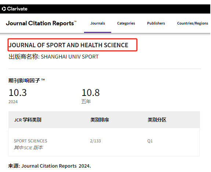
Task: Click the 类别排序 column header
Action: click(x=99, y=120)
